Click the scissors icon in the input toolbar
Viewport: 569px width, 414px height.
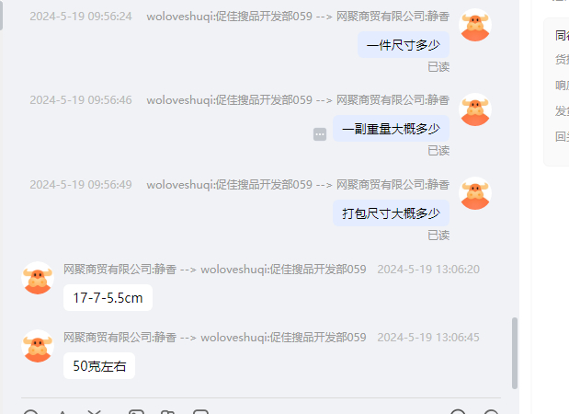(x=95, y=412)
